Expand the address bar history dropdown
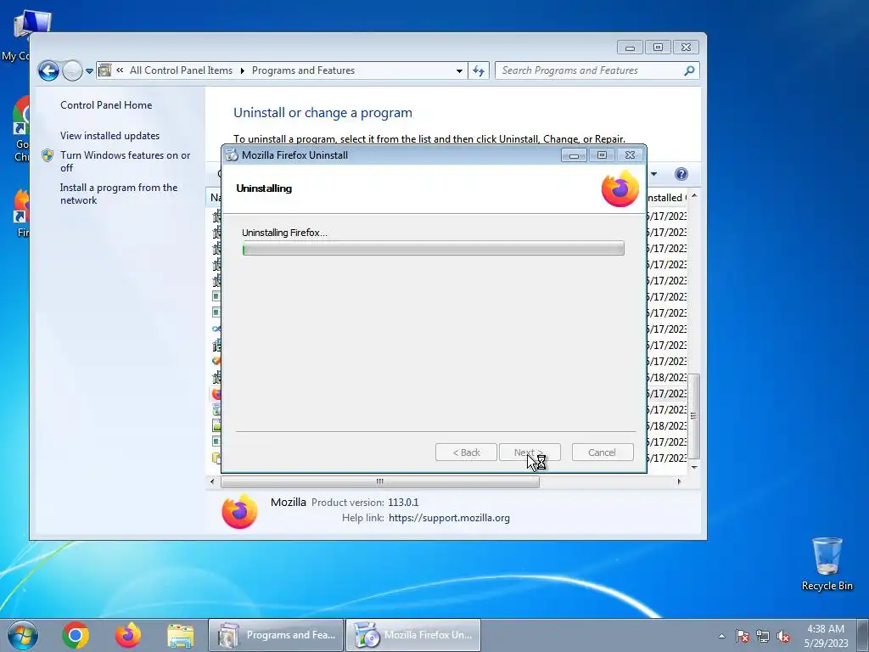The width and height of the screenshot is (869, 652). (459, 71)
